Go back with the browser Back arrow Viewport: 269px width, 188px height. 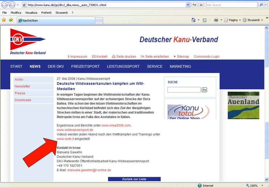coord(5,5)
